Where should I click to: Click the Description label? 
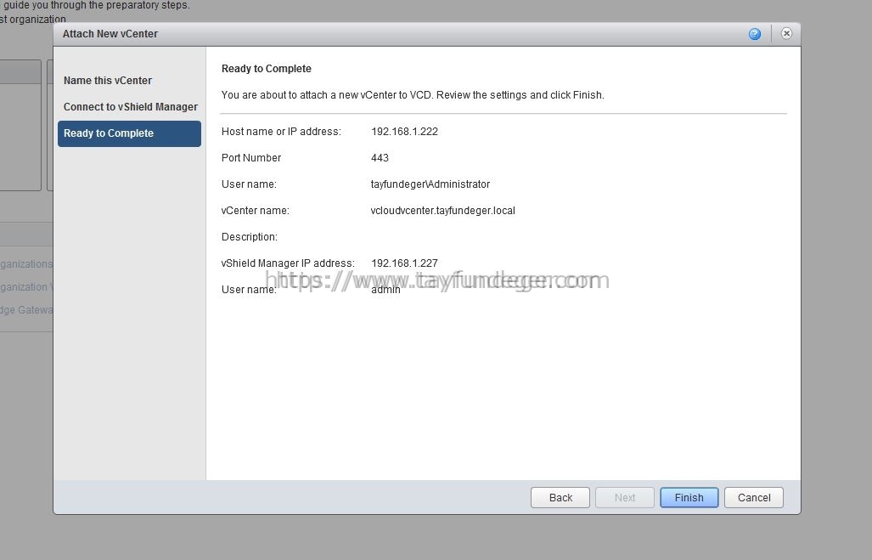[x=249, y=236]
